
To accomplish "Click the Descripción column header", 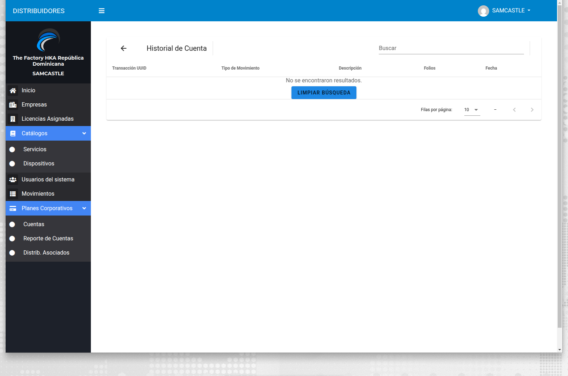I will (x=350, y=68).
